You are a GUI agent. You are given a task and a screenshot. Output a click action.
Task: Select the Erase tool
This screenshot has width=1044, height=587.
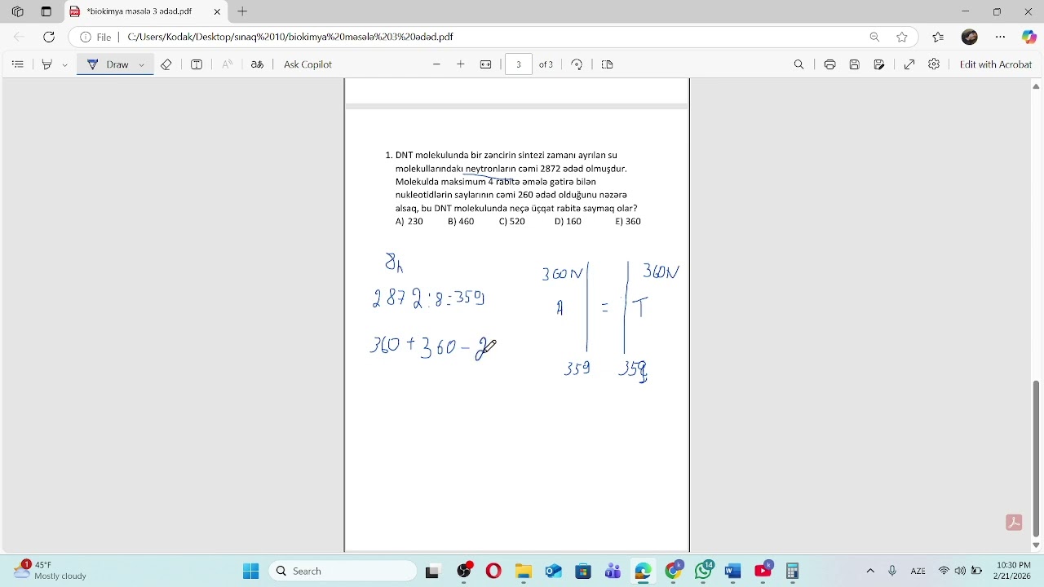pos(166,64)
